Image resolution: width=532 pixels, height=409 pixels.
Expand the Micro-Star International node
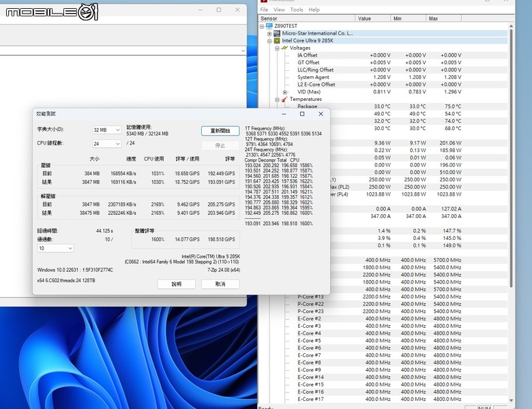click(x=269, y=33)
